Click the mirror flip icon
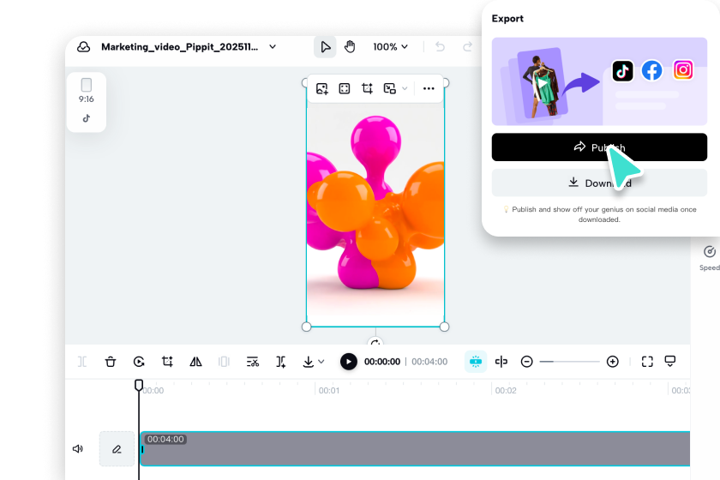 tap(195, 362)
